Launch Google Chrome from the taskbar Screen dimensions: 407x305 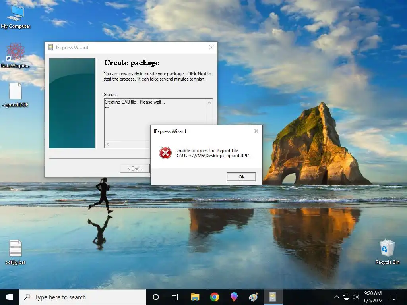pyautogui.click(x=214, y=297)
